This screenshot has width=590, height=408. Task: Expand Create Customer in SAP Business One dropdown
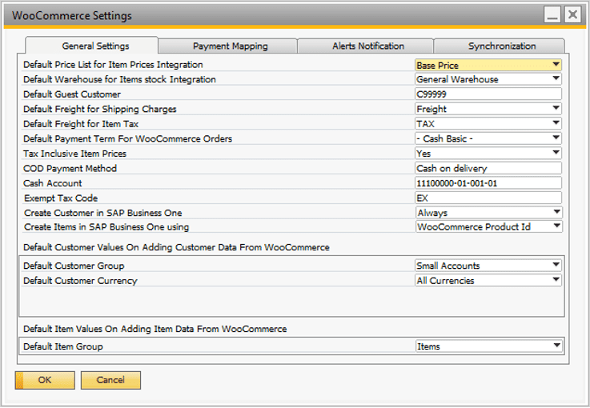(x=489, y=213)
